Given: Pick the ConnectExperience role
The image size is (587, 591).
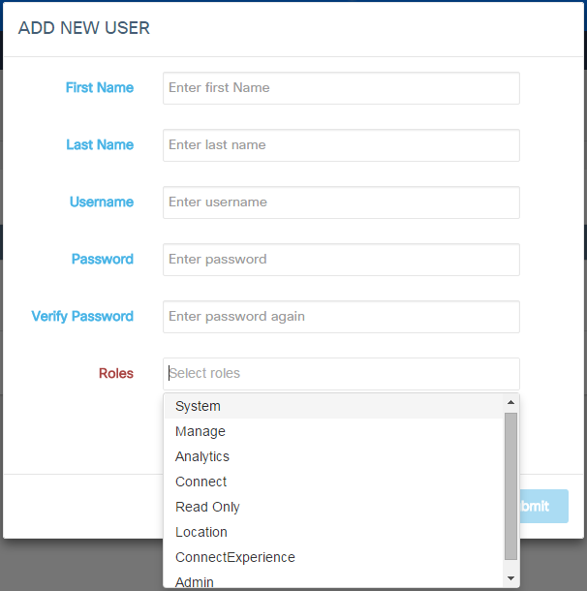Looking at the screenshot, I should coord(235,557).
